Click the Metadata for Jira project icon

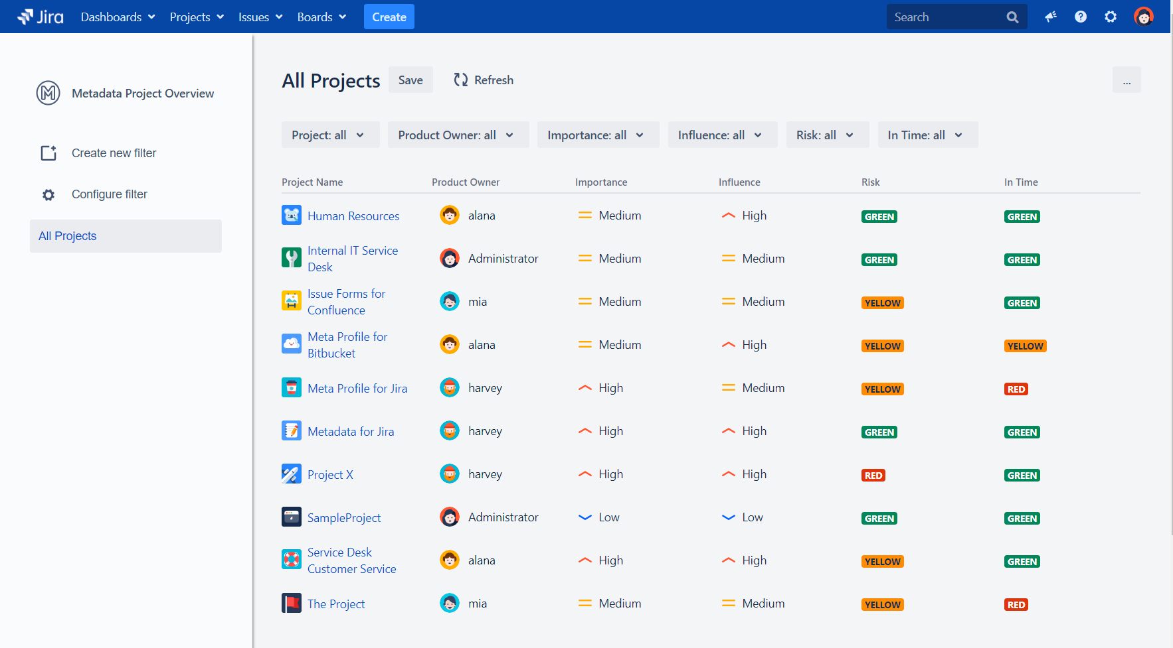(292, 430)
